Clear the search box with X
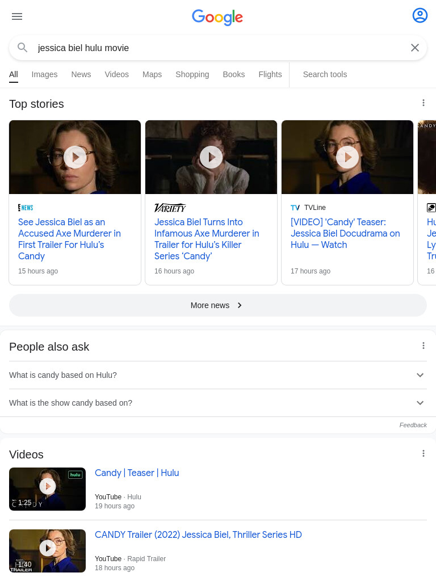 point(415,48)
